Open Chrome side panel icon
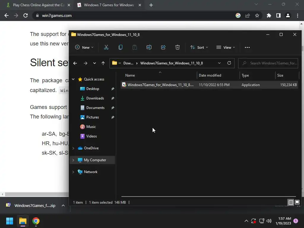This screenshot has height=228, width=304. pos(278,15)
